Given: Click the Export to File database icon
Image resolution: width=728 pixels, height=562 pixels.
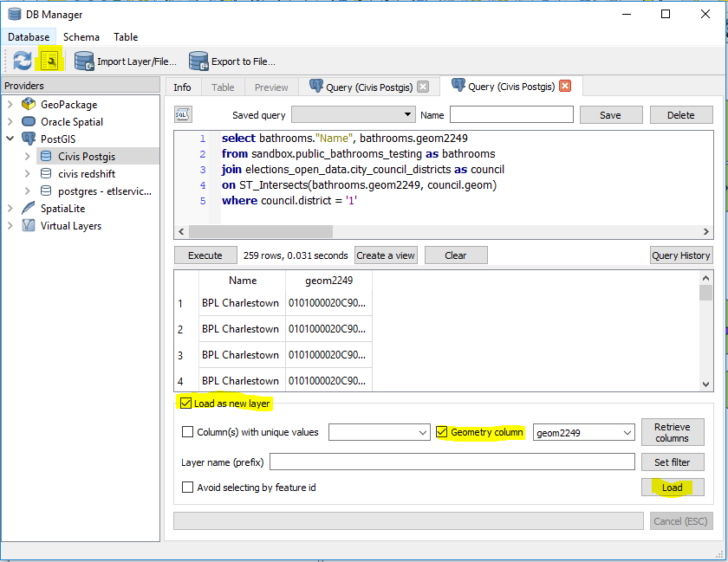Looking at the screenshot, I should tap(198, 61).
